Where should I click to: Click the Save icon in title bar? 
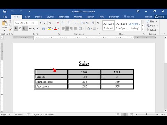pos(5,11)
